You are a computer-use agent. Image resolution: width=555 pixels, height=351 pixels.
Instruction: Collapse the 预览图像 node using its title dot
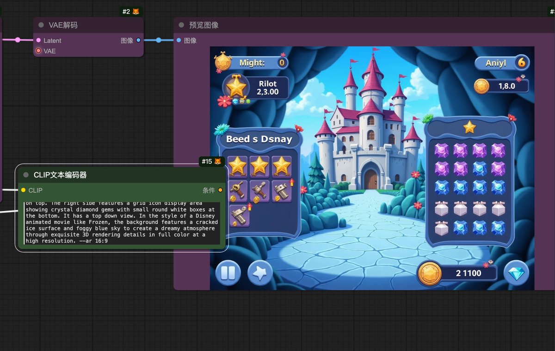pyautogui.click(x=181, y=25)
